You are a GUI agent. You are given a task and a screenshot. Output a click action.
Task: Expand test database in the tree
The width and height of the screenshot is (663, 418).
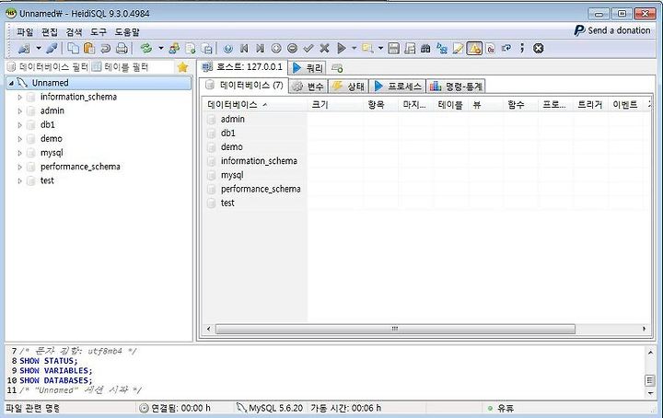click(19, 180)
